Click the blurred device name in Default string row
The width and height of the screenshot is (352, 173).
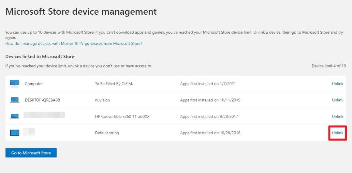(29, 132)
